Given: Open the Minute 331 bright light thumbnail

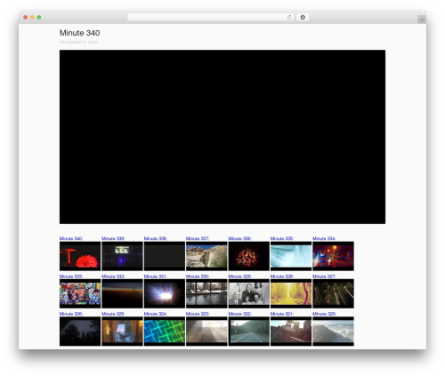Looking at the screenshot, I should tap(165, 293).
